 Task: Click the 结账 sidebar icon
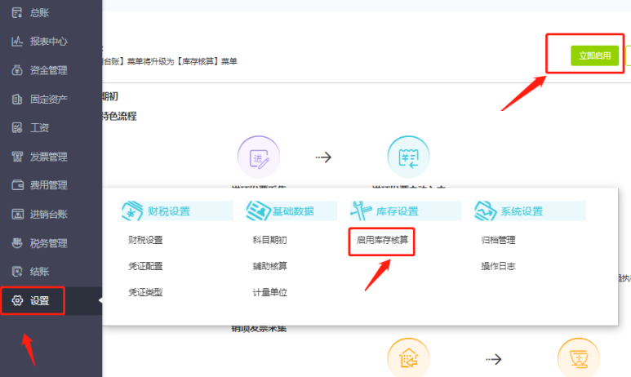pyautogui.click(x=17, y=272)
